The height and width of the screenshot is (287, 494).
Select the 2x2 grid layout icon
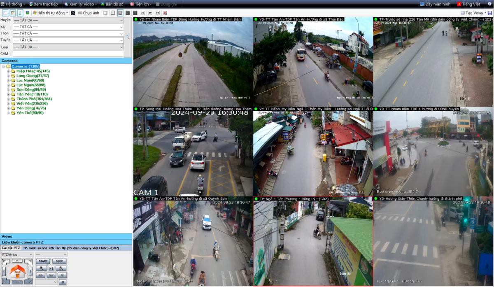pos(113,13)
